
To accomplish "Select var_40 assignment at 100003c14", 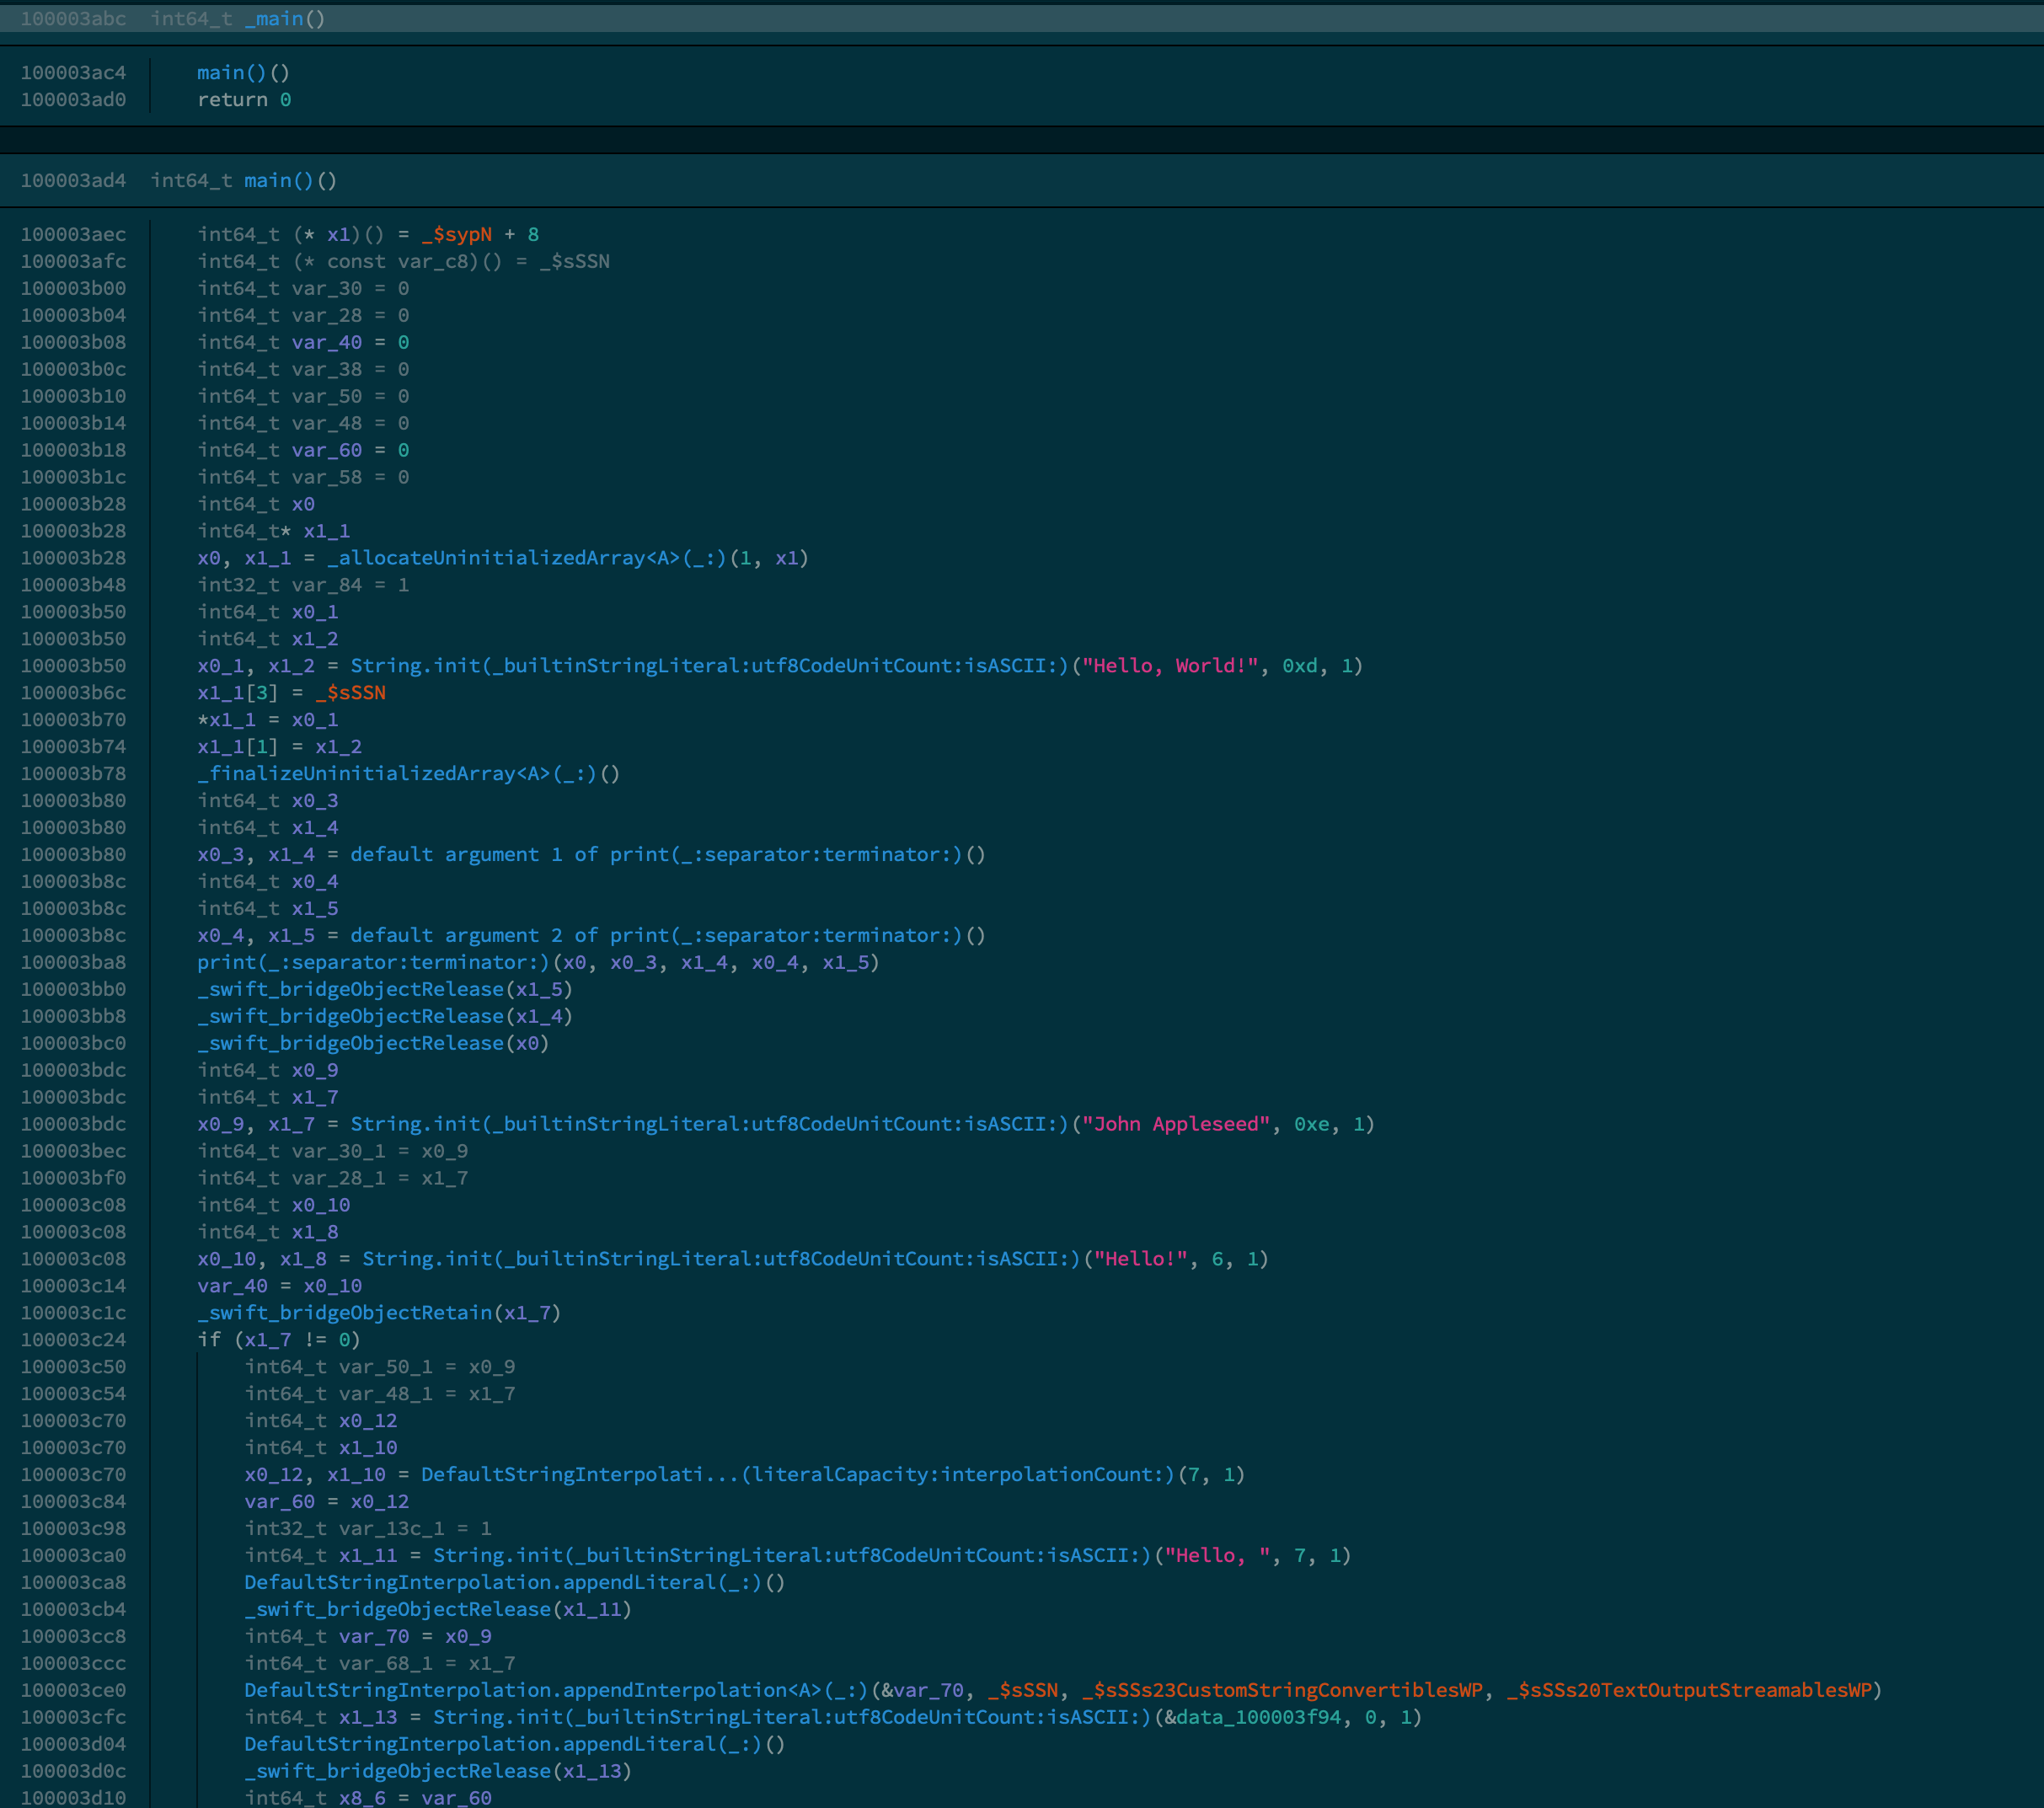I will click(x=232, y=1287).
